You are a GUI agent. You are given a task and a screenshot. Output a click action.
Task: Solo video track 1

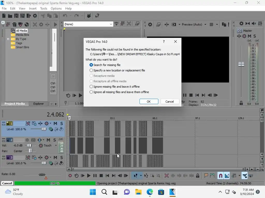point(62,123)
